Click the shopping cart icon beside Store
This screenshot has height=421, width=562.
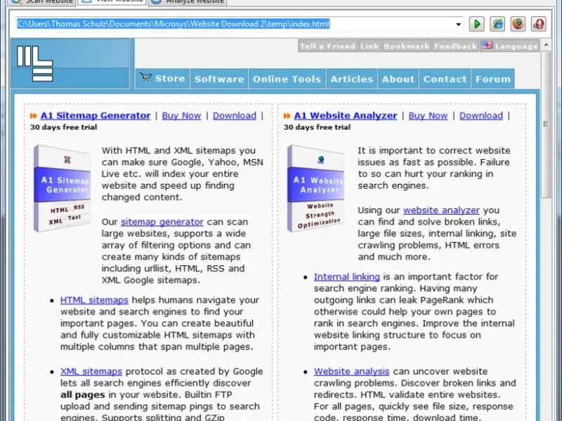[x=145, y=76]
